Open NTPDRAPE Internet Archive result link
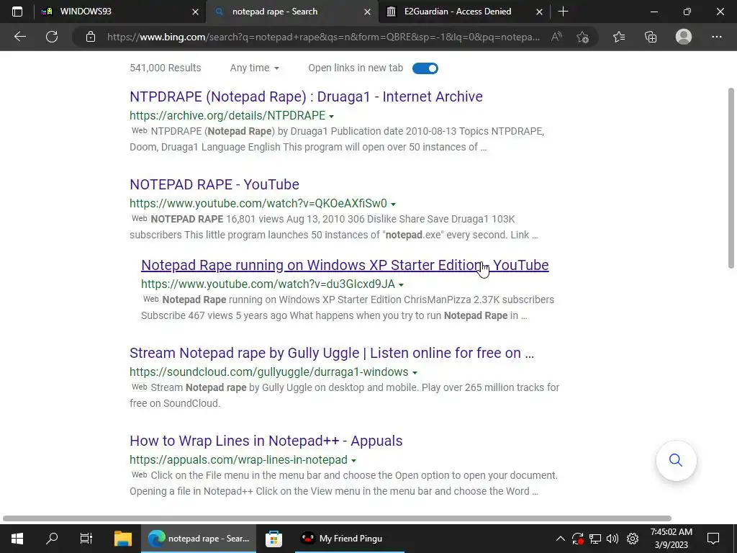 (306, 96)
